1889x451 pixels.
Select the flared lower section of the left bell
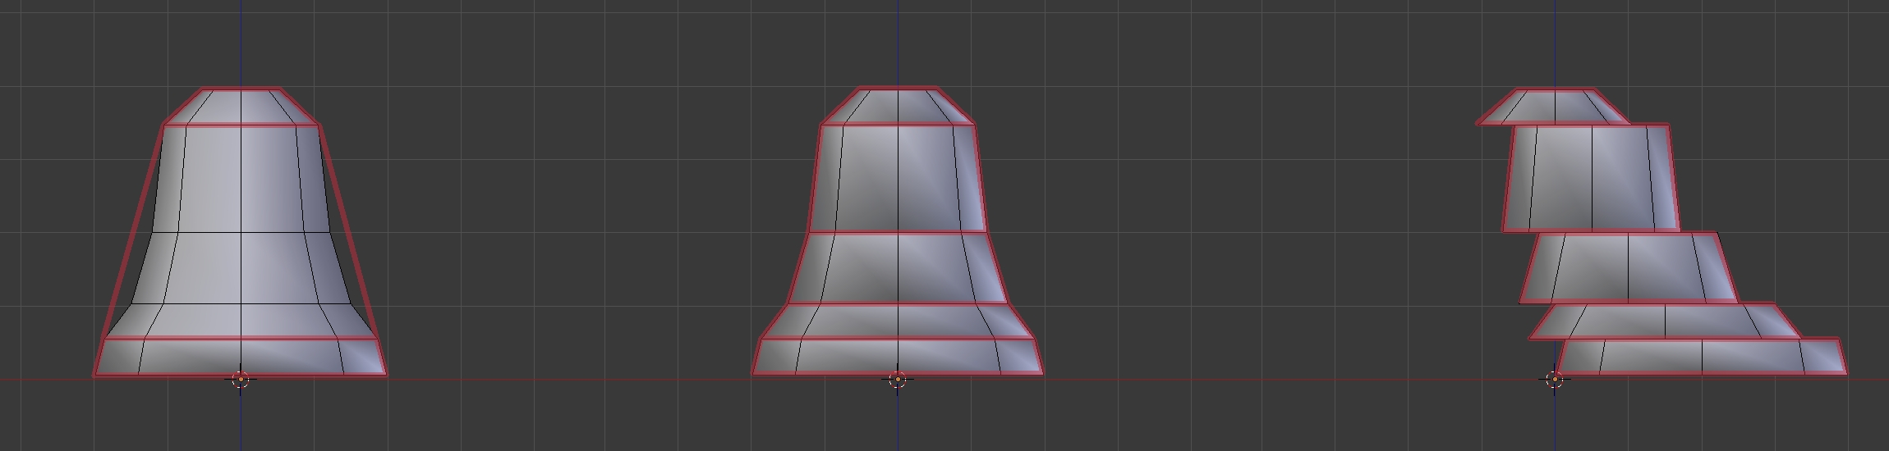[x=241, y=285]
